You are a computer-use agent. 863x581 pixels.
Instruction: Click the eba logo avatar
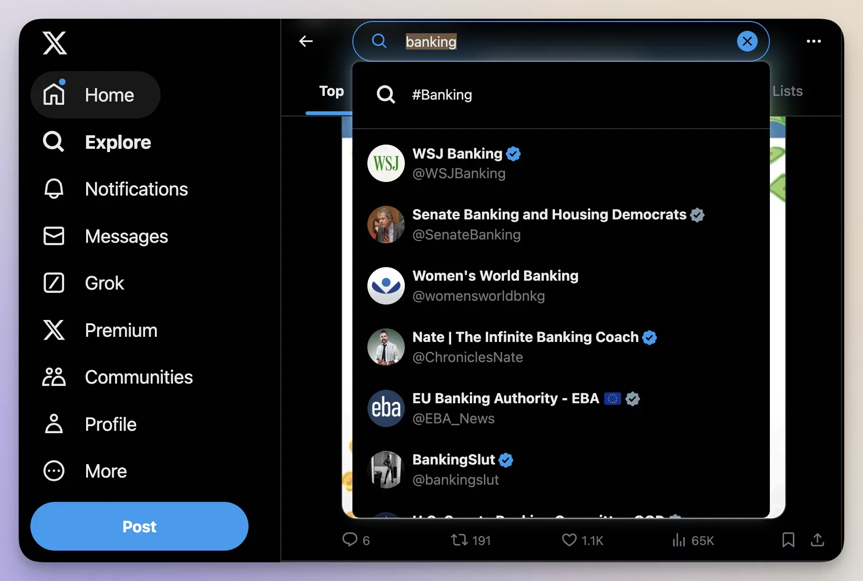pyautogui.click(x=386, y=408)
